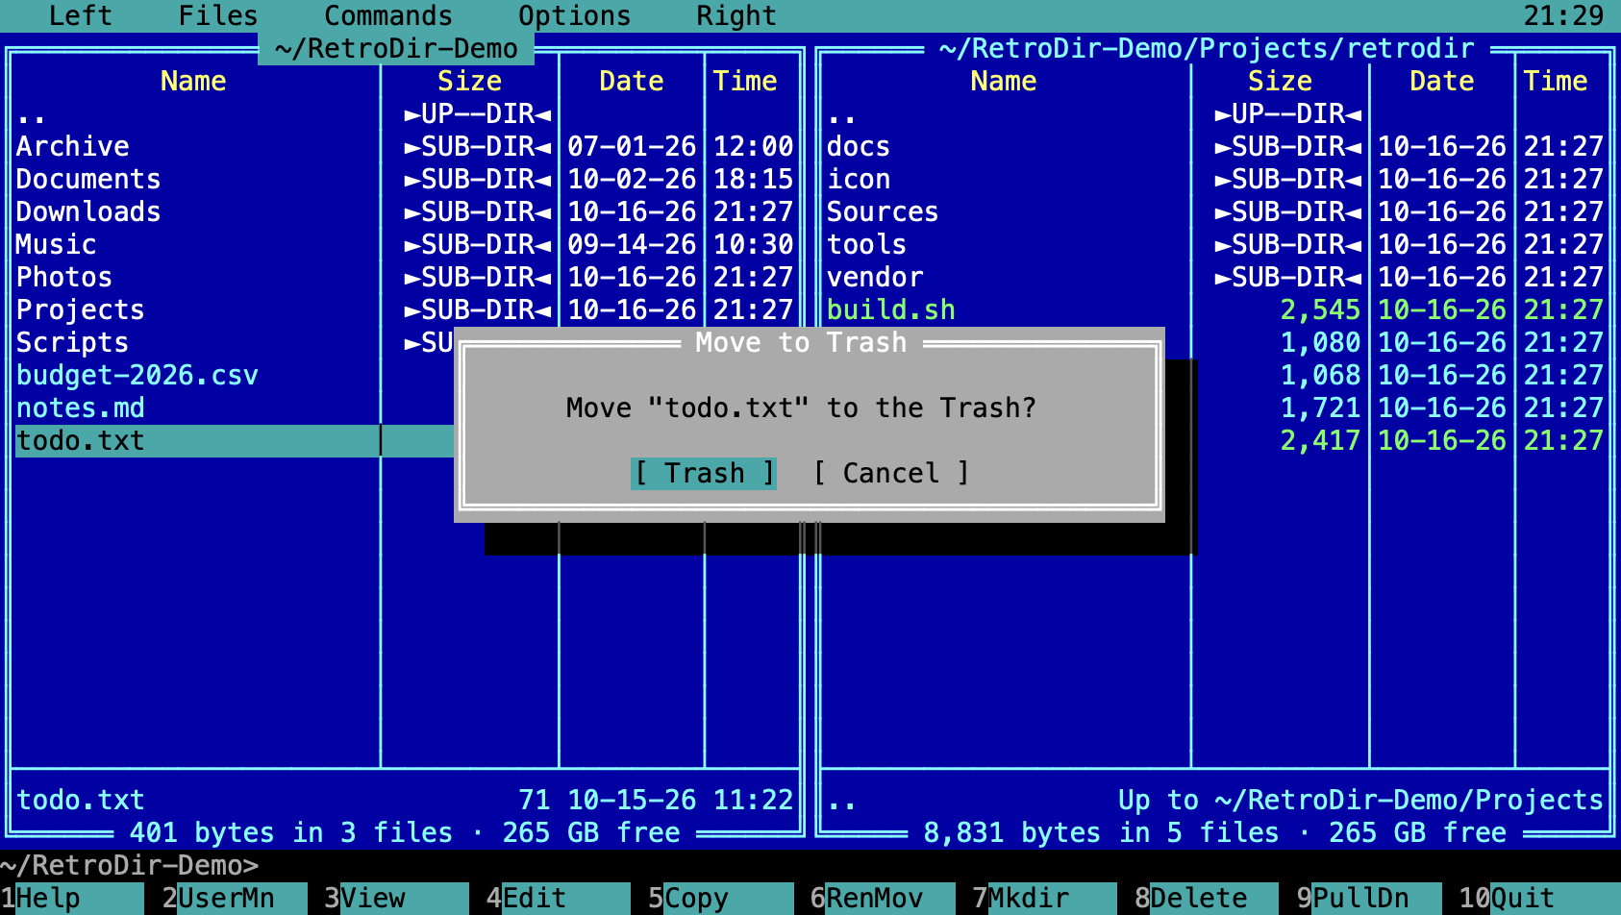Select the icon folder in right panel
Screen dimensions: 1621x915
1215,179
